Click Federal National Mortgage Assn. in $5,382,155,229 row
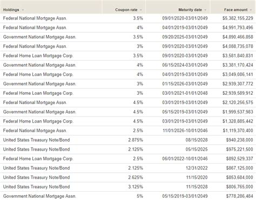 pyautogui.click(x=35, y=18)
